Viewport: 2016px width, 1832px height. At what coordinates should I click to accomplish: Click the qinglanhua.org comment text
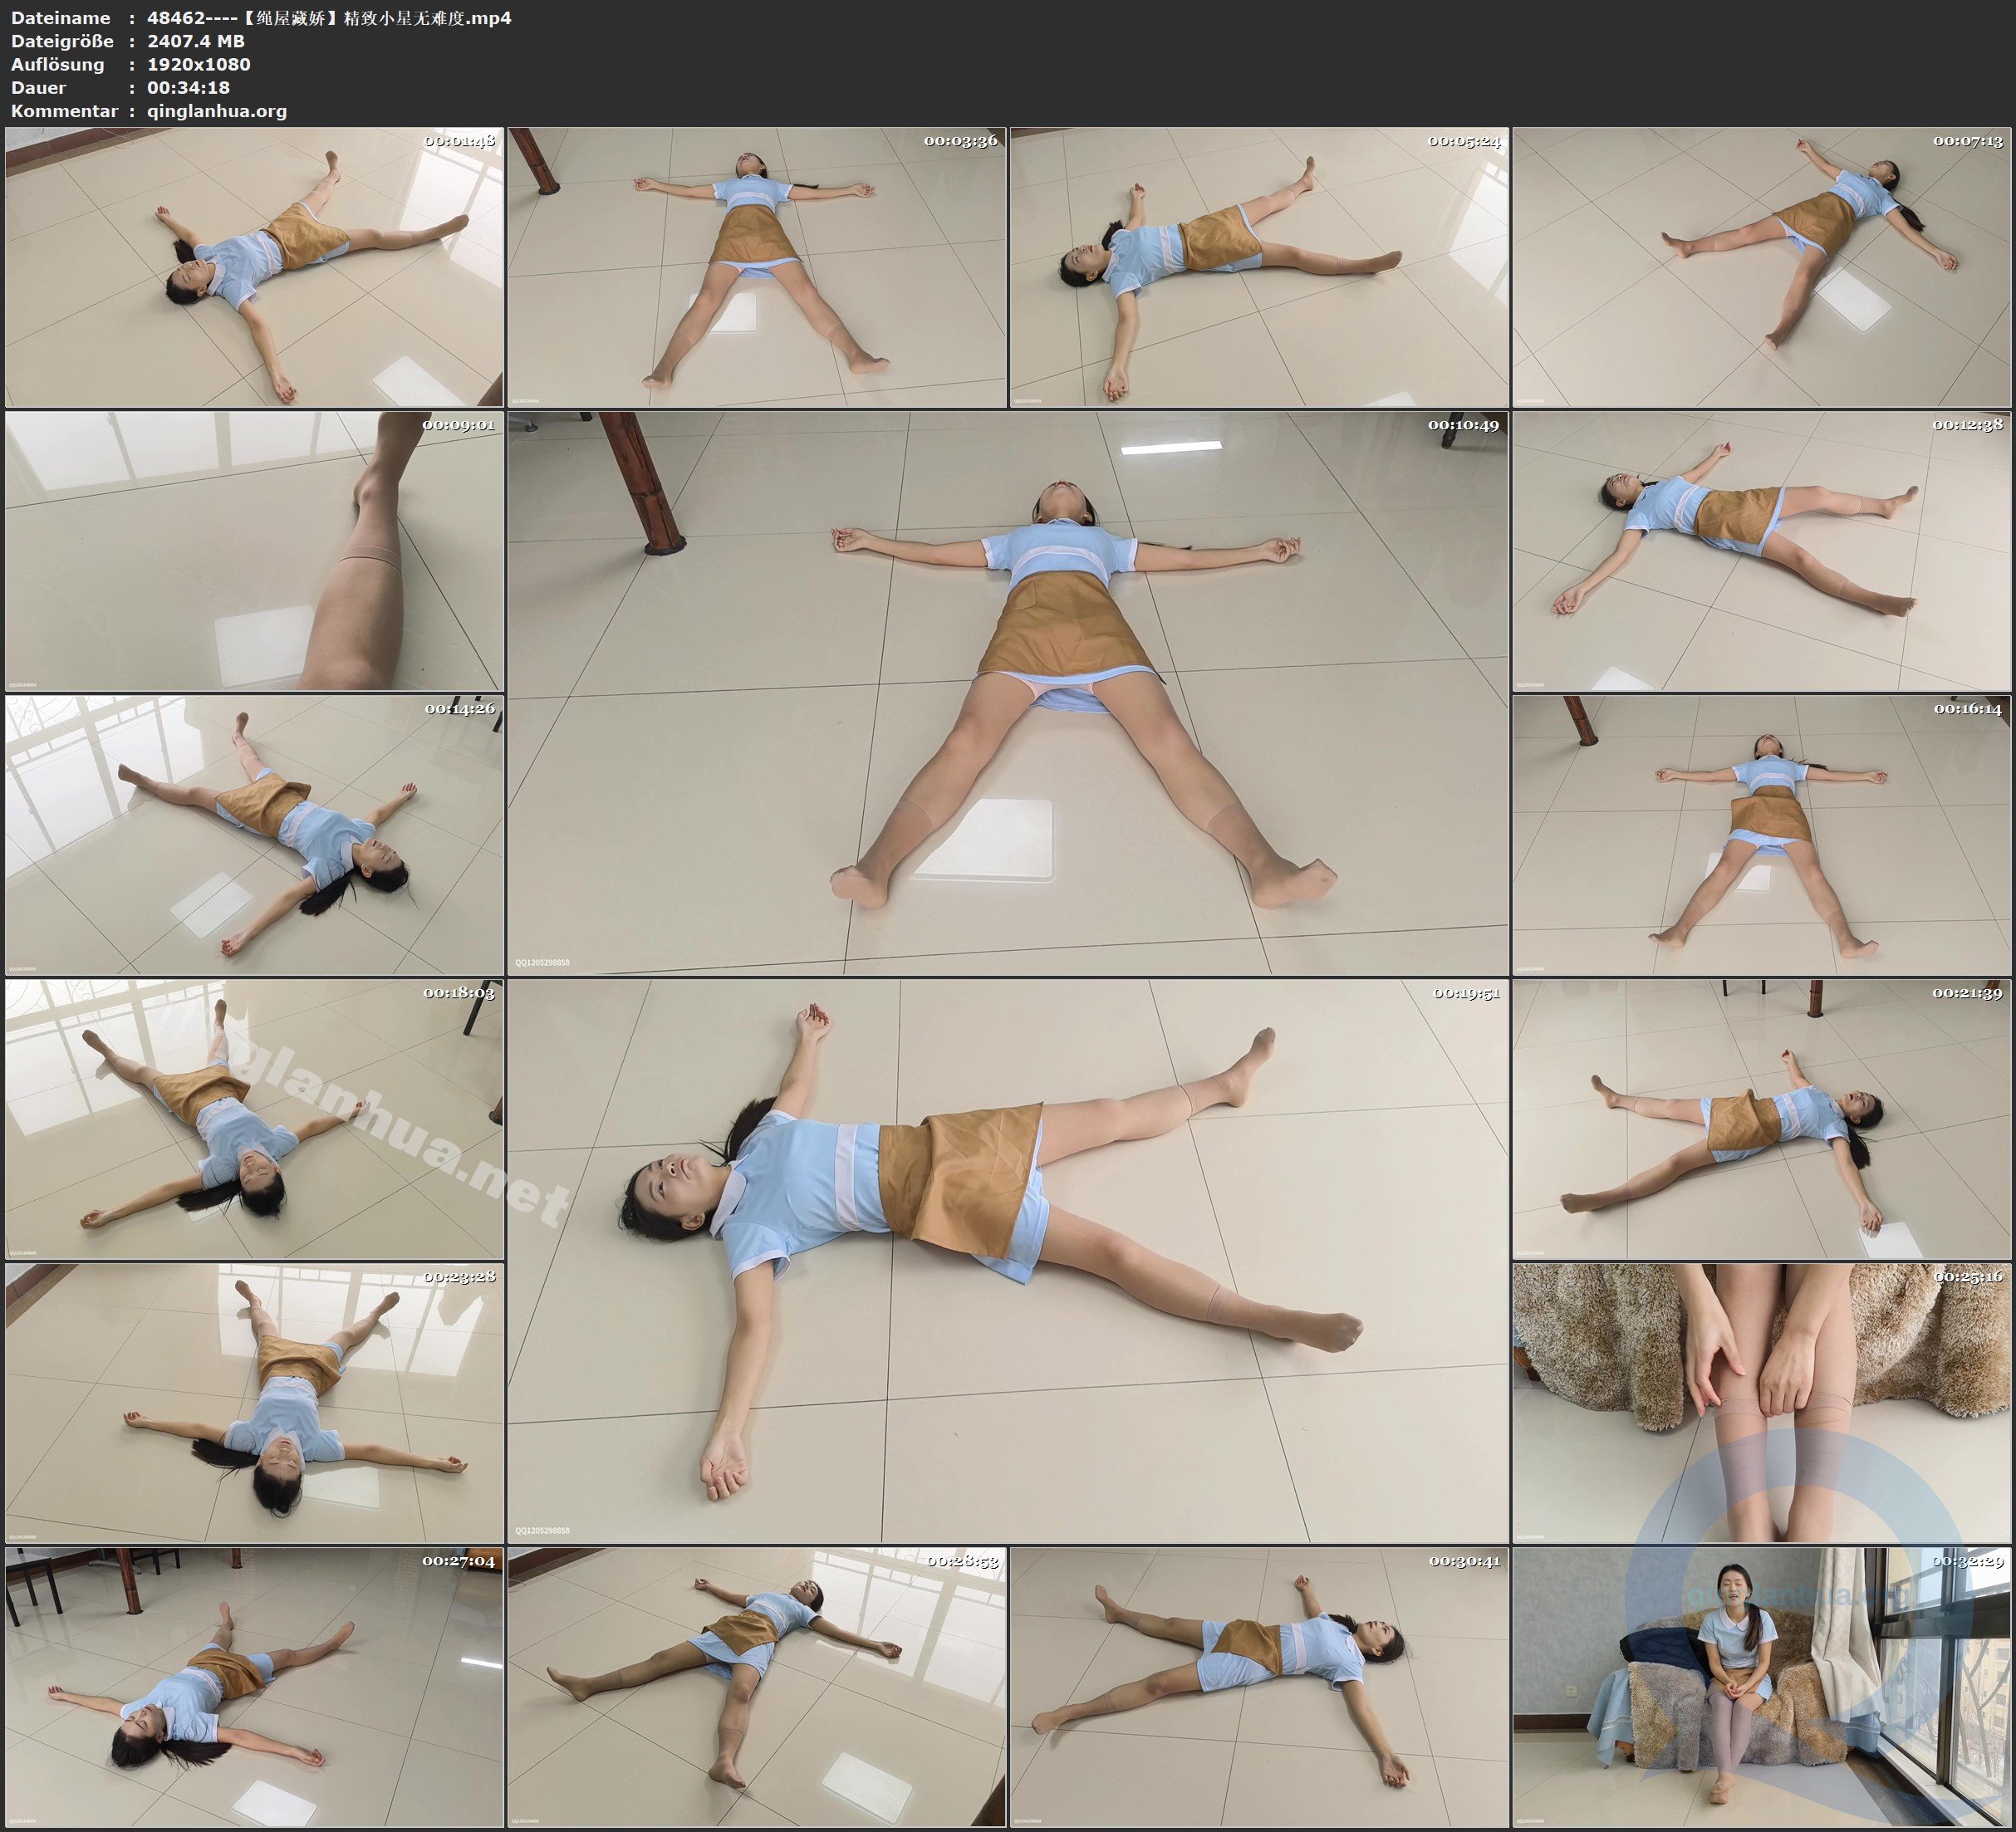click(x=217, y=111)
